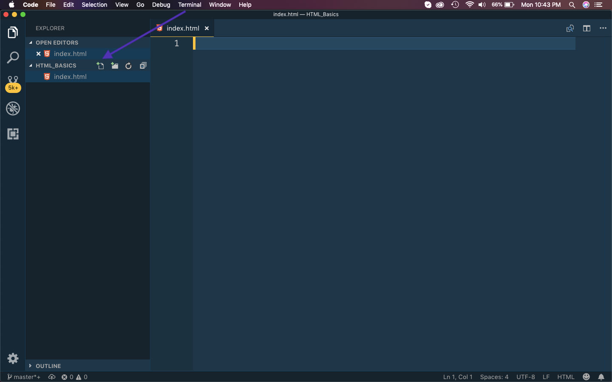Change end of line sequence LF
Viewport: 612px width, 382px height.
coord(546,377)
